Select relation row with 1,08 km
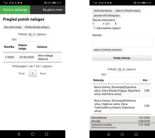Image resolution: width=155 pixels, height=138 pixels. [122, 91]
